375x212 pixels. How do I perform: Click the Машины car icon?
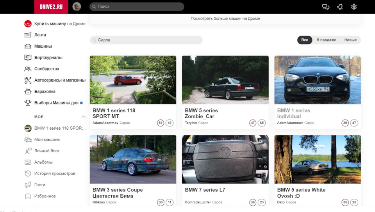point(28,46)
